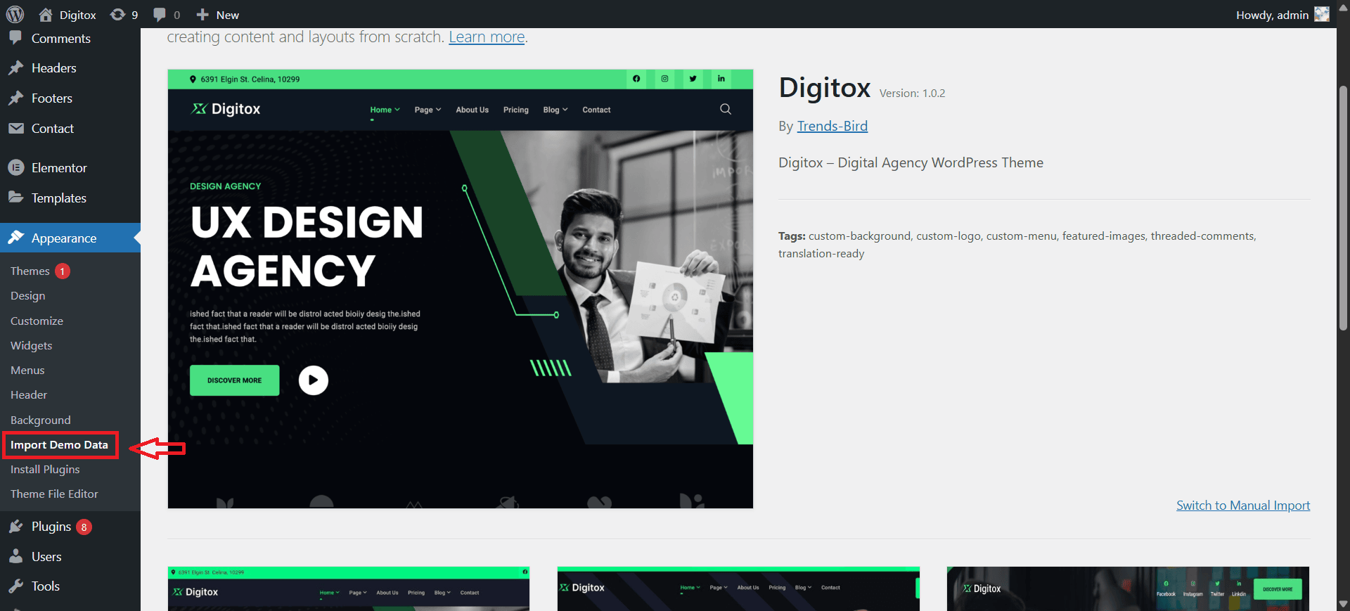Select Import Demo Data

pyautogui.click(x=60, y=445)
